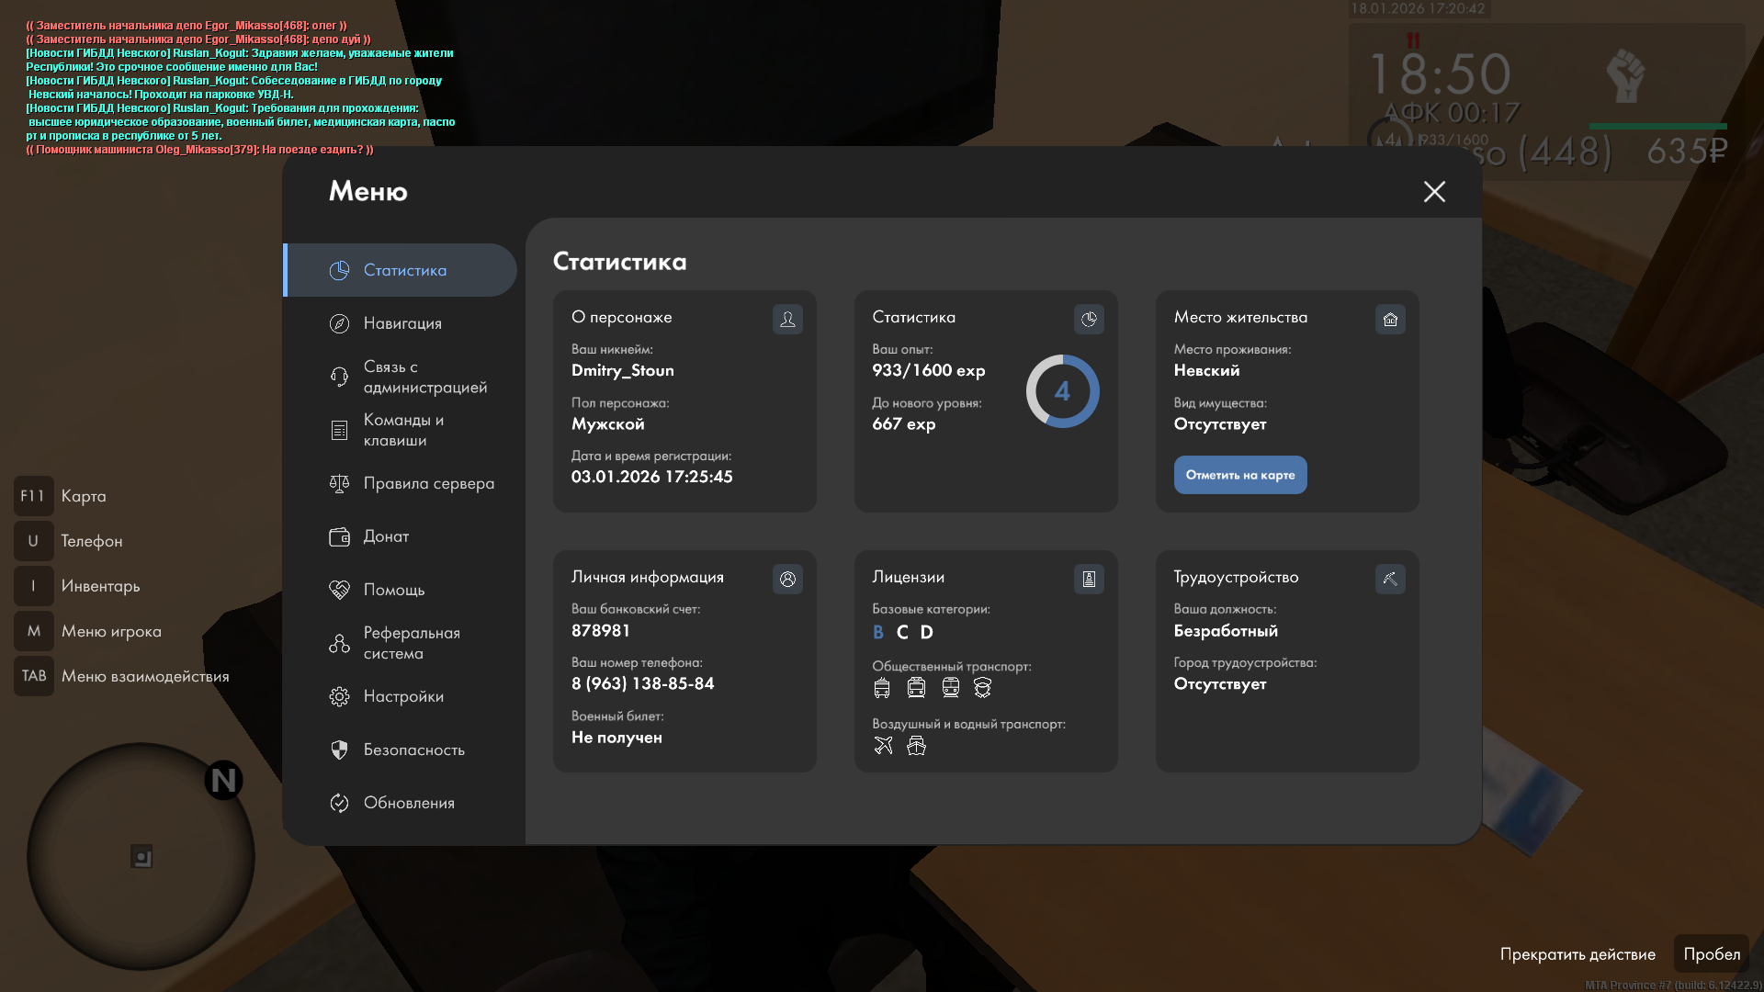The height and width of the screenshot is (992, 1764).
Task: Click the first bus icon under Общественный транспорт
Action: pyautogui.click(x=882, y=688)
